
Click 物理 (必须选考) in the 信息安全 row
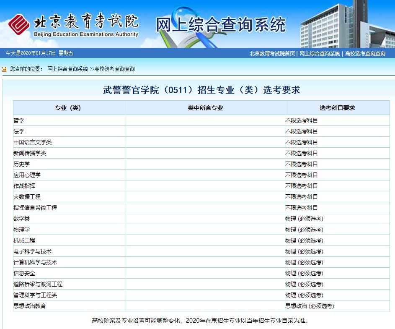(304, 273)
